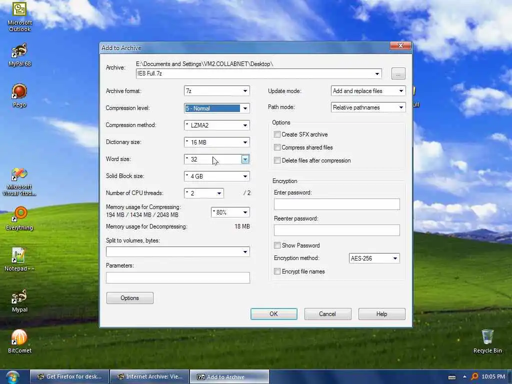Enable Delete files after compression
The height and width of the screenshot is (384, 512).
coord(277,160)
